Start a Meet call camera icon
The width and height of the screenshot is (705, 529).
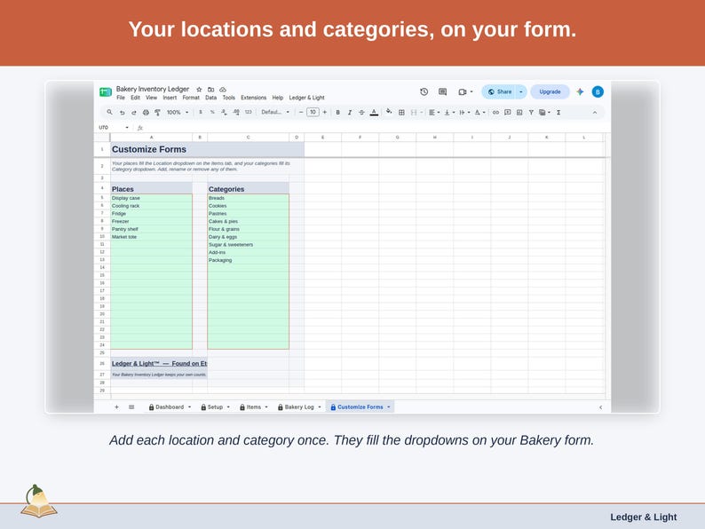pos(463,91)
